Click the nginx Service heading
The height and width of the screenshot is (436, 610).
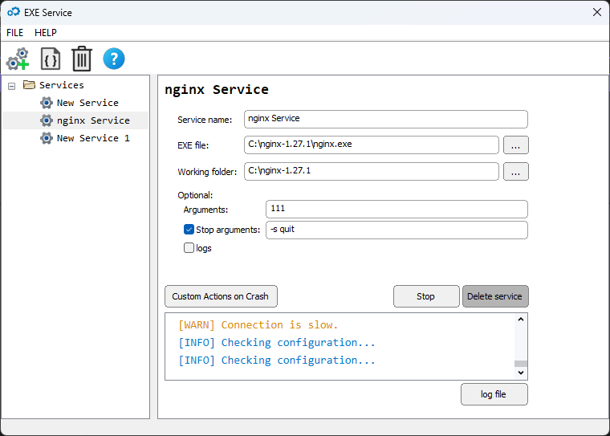(x=217, y=90)
